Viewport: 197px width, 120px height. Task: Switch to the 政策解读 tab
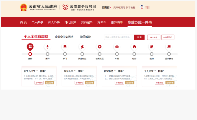coord(86,37)
